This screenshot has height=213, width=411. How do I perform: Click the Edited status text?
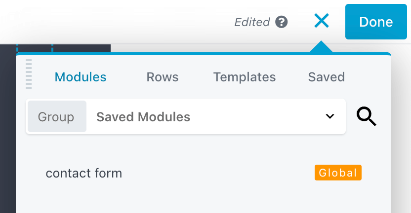(252, 22)
